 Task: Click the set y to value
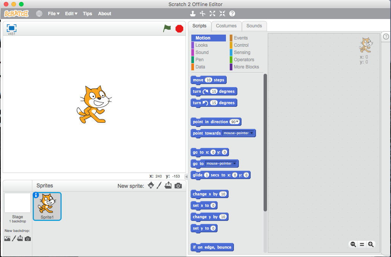click(213, 228)
